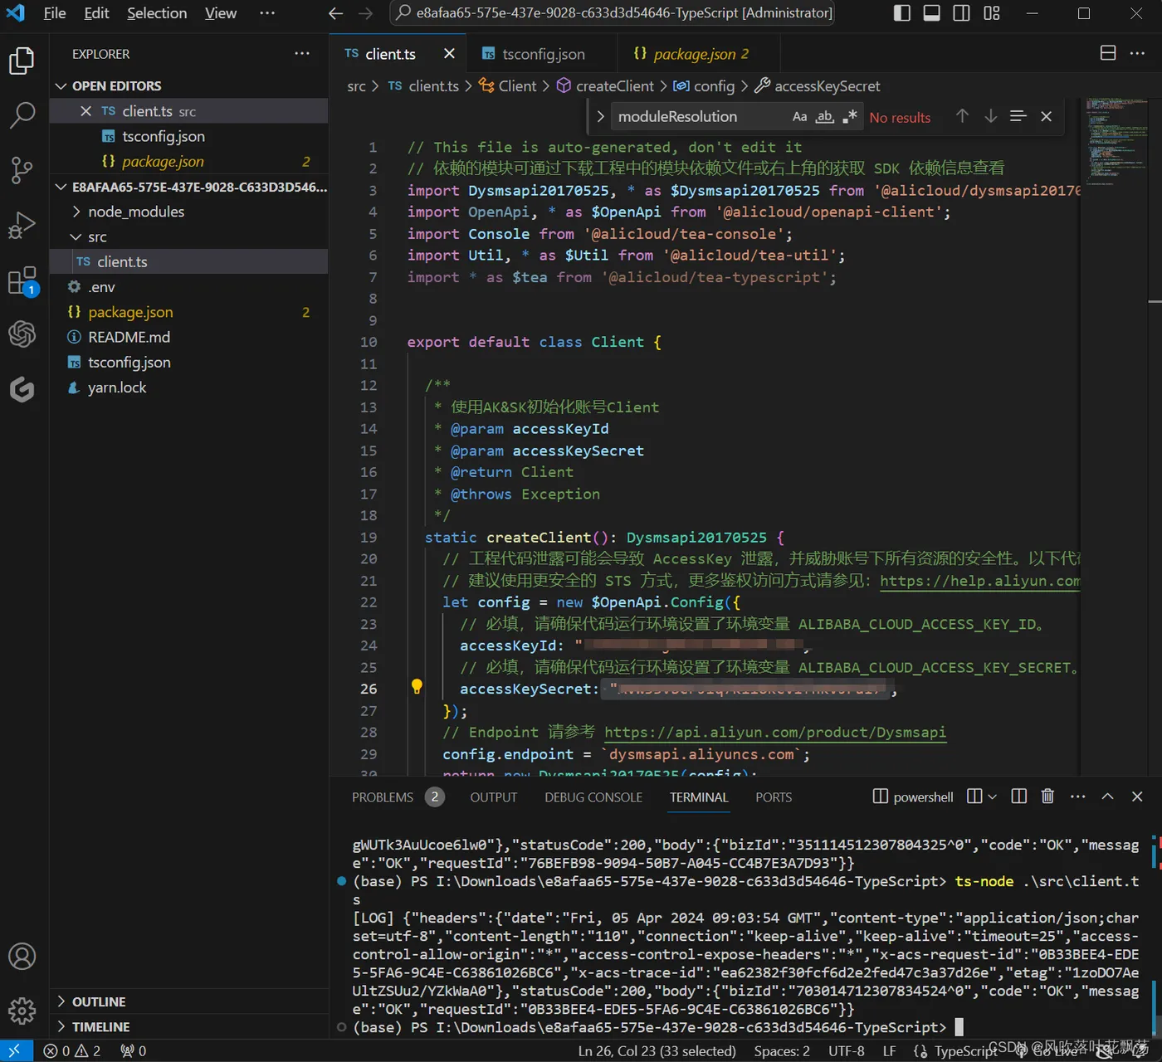Screen dimensions: 1162x1062
Task: Change indentation via Spaces: 2
Action: coord(782,1051)
